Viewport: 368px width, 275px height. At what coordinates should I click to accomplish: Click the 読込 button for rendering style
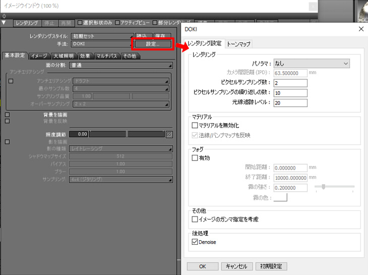144,36
